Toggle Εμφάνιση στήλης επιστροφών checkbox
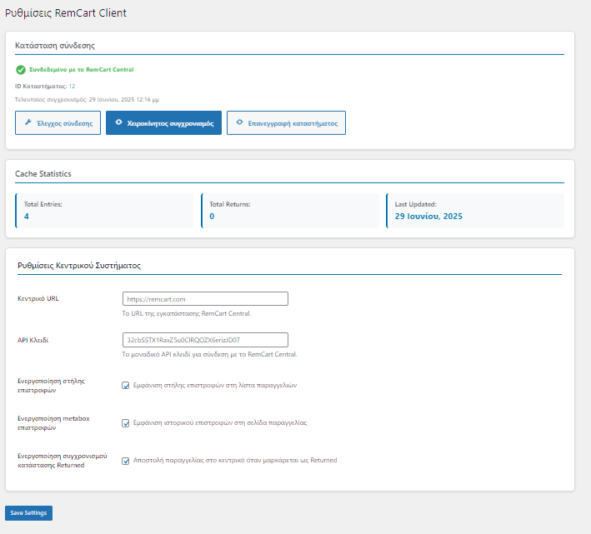Screen dimensions: 591x534 (x=126, y=385)
